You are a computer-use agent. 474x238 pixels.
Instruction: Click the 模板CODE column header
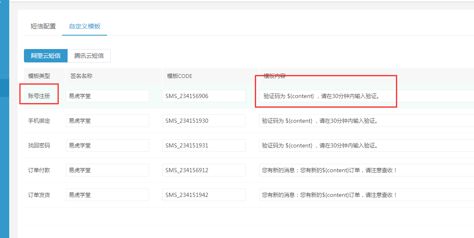coord(180,76)
